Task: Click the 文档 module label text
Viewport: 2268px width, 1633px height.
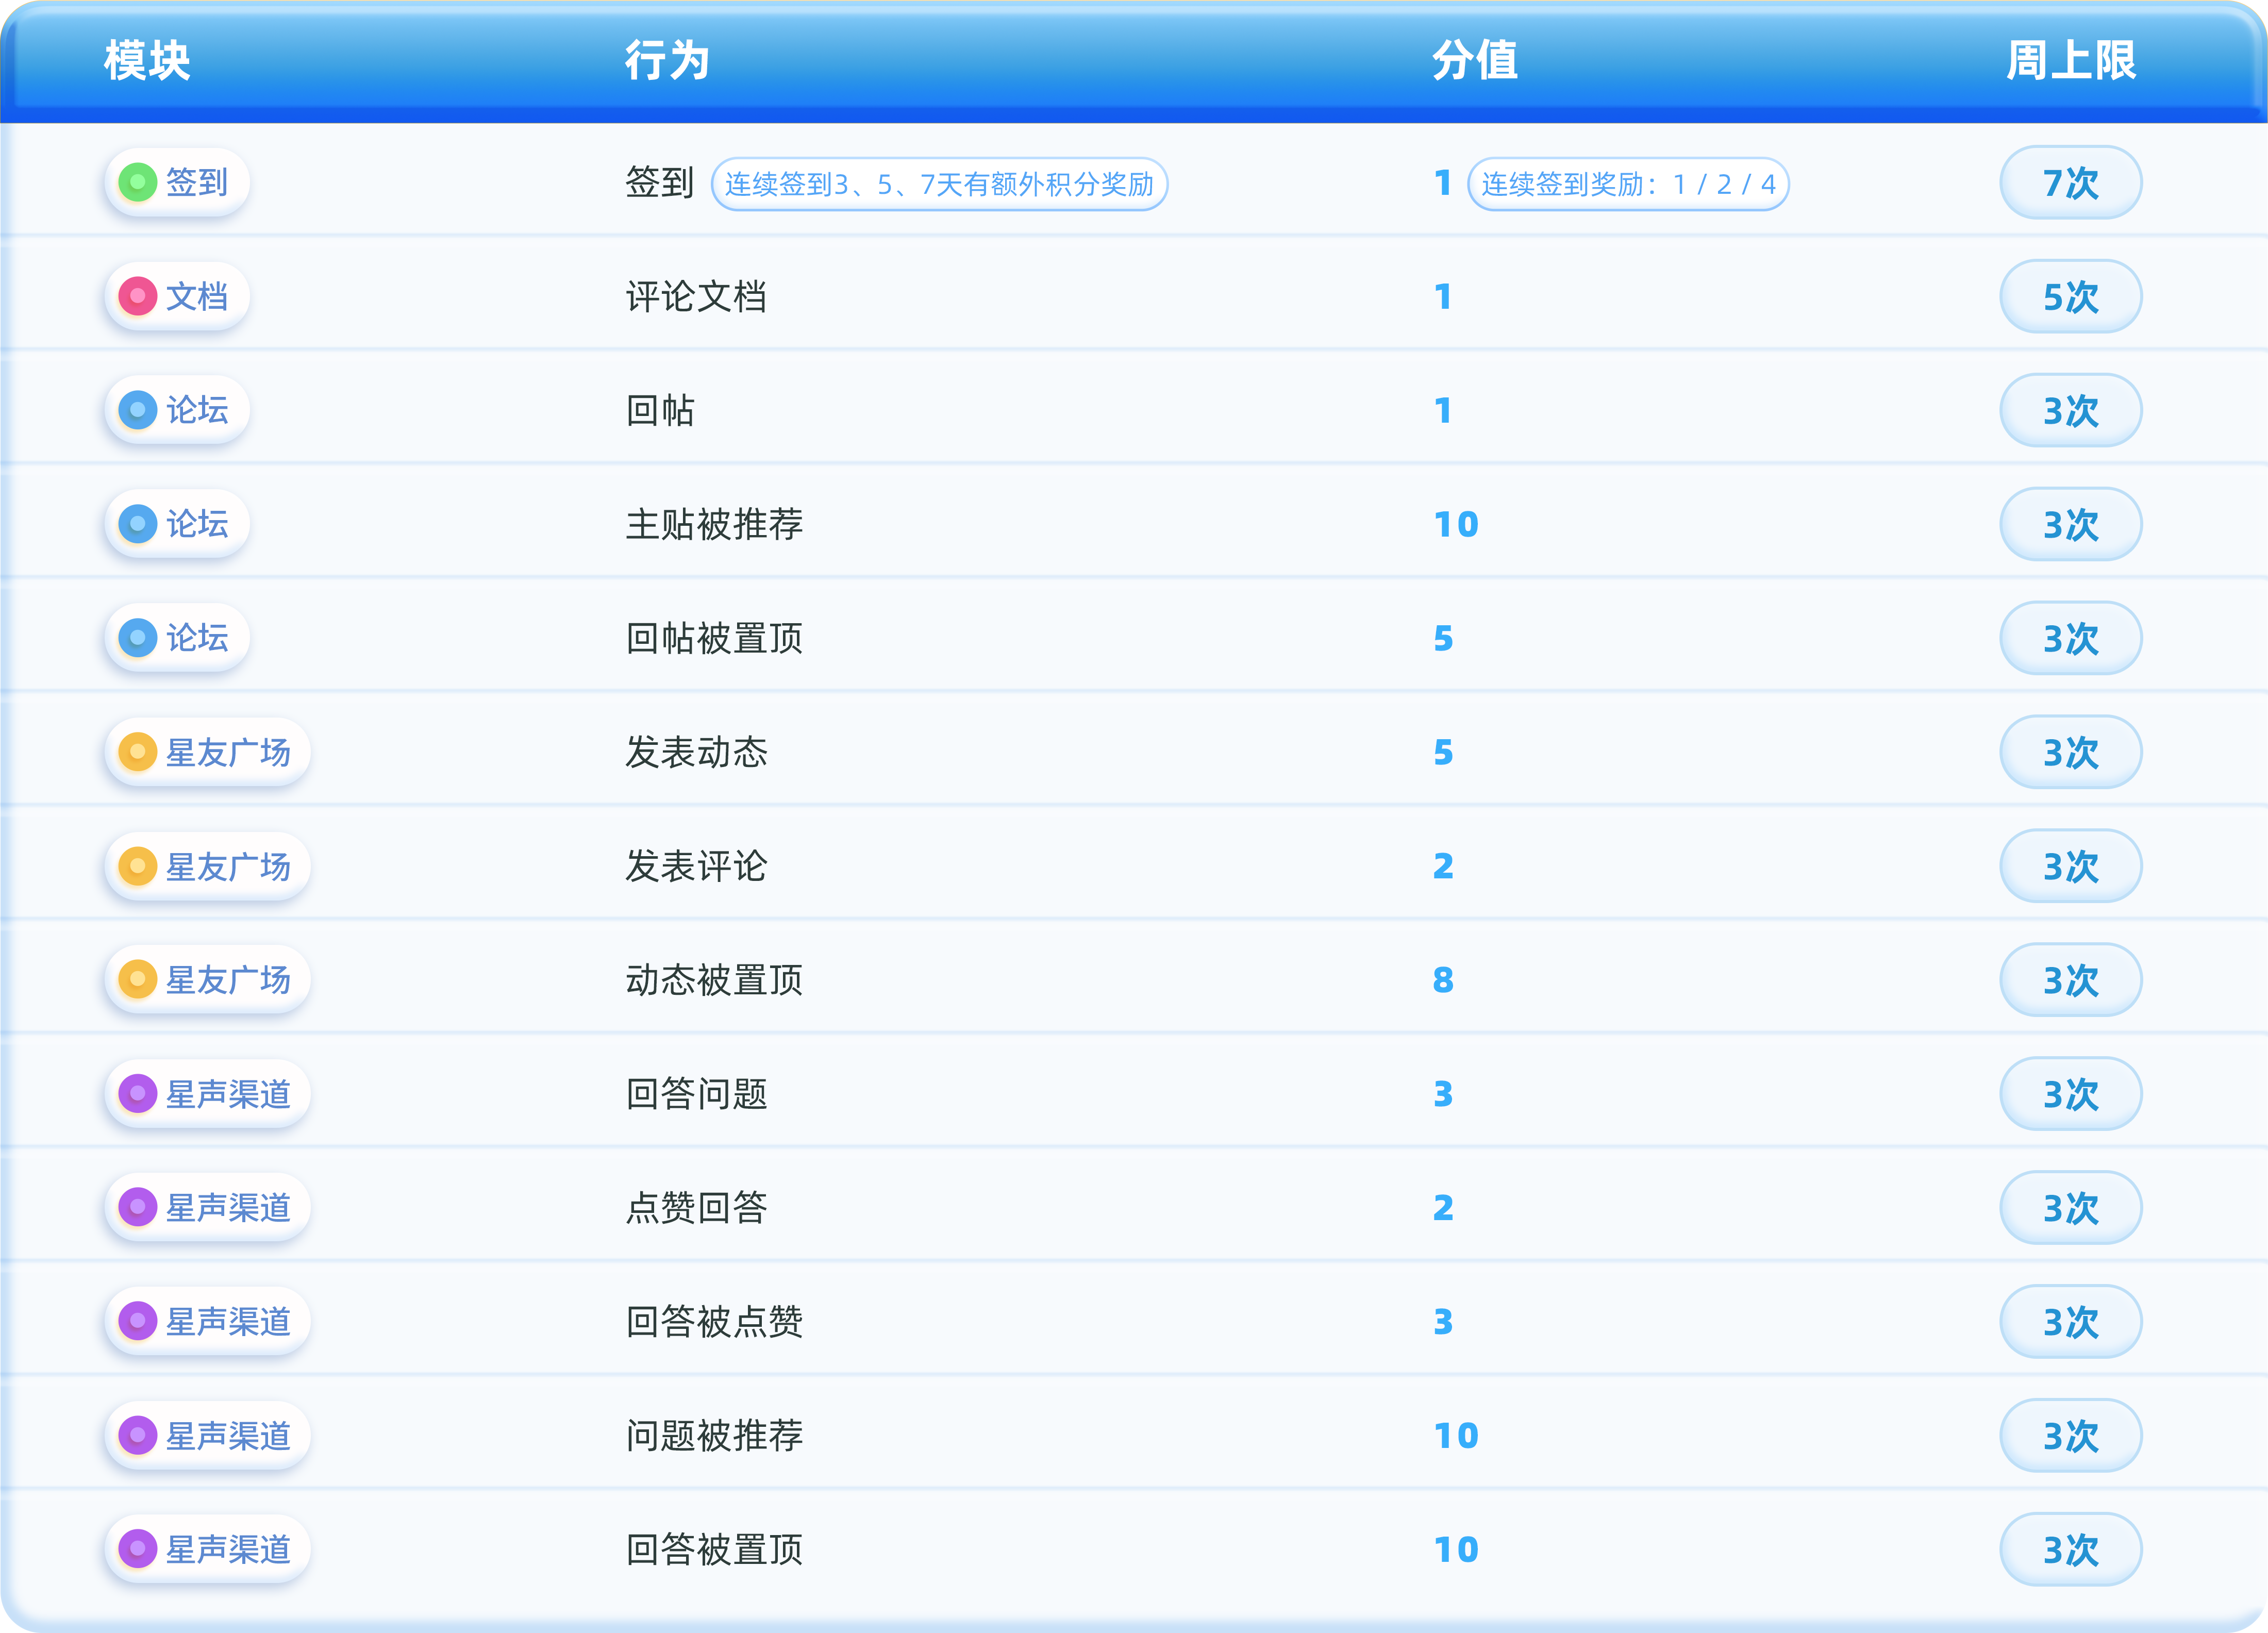Action: (197, 296)
